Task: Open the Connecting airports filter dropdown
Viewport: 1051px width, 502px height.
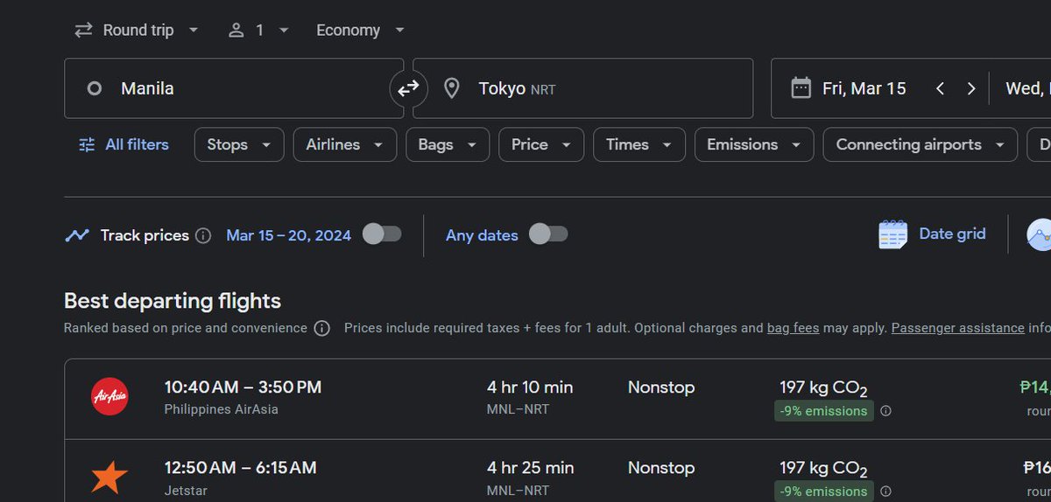Action: (x=921, y=144)
